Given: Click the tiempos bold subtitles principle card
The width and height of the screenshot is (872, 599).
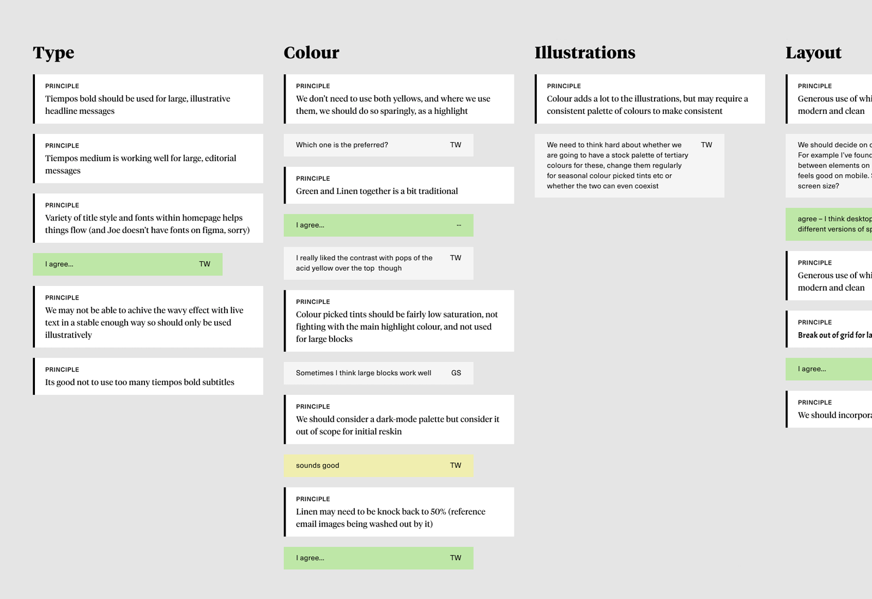Looking at the screenshot, I should click(148, 376).
